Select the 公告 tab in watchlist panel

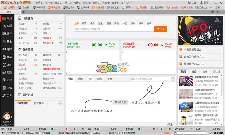click(x=90, y=79)
